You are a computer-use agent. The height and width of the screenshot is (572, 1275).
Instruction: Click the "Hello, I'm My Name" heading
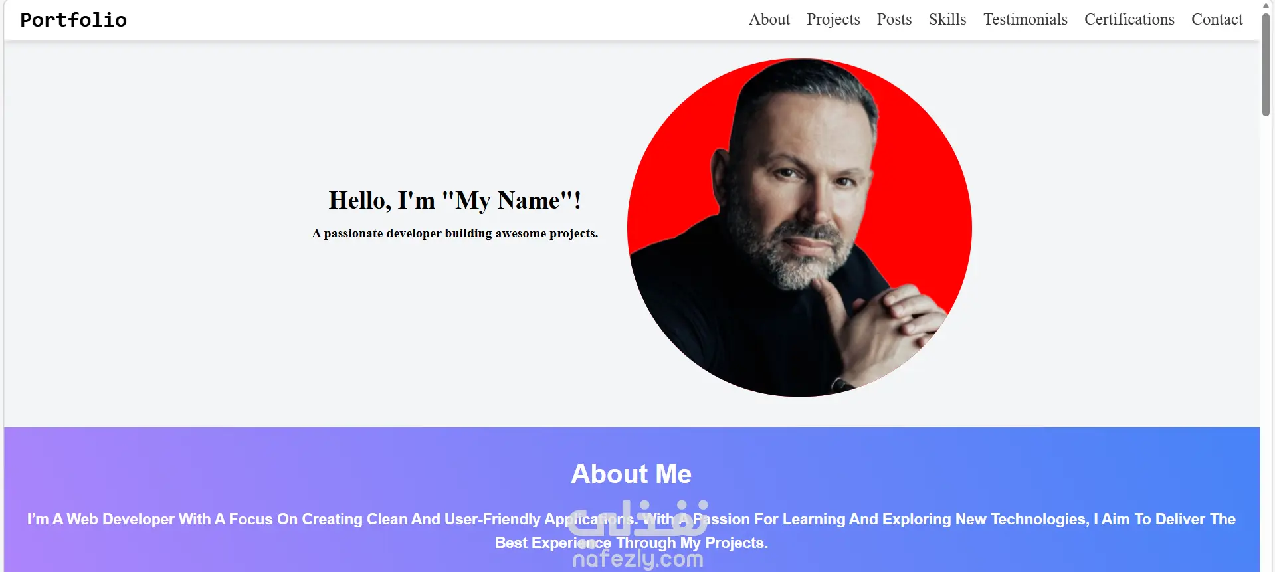(455, 200)
